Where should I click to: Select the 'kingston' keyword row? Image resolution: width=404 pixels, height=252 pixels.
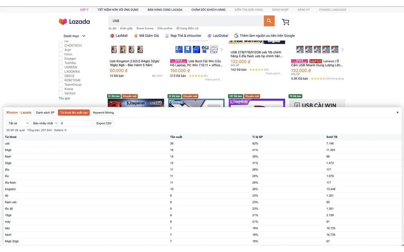(x=202, y=189)
